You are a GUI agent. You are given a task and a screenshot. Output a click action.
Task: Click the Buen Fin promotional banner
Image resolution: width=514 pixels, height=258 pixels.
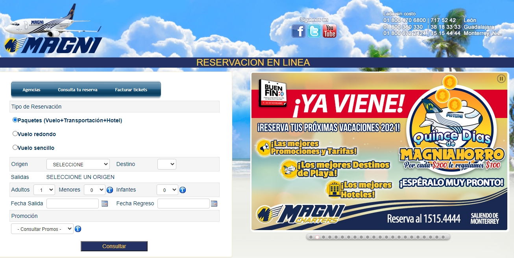(379, 151)
